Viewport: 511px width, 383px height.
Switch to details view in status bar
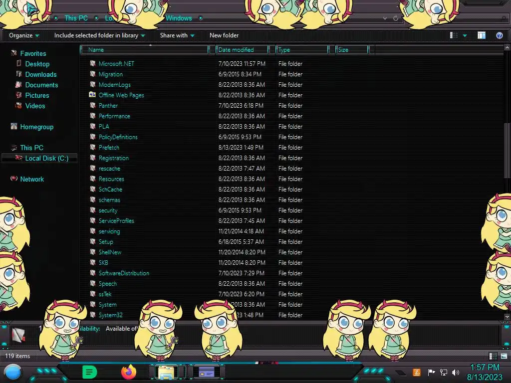pos(493,356)
